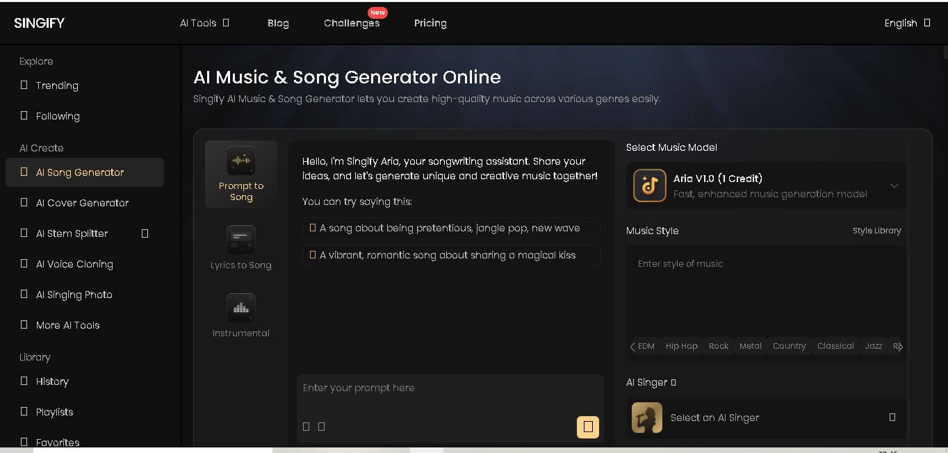The image size is (948, 453).
Task: Use the jangle pop pretentious song suggestion
Action: 452,228
